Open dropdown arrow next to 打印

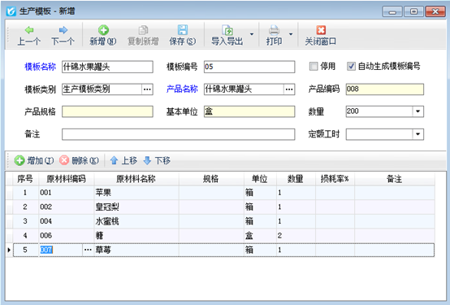(291, 34)
